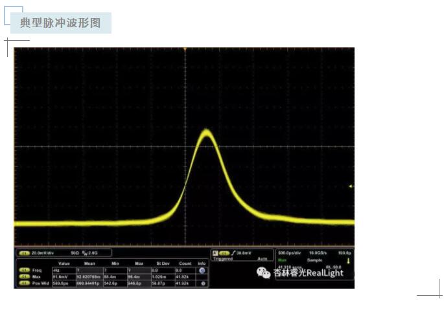Open the info icon in the Freq row
Image resolution: width=444 pixels, height=310 pixels.
(202, 271)
